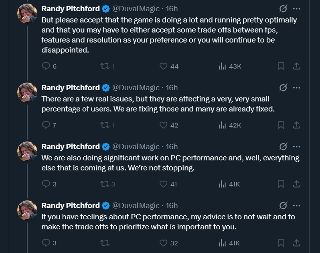The width and height of the screenshot is (320, 253).
Task: Bookmark the 'few real issues' tweet
Action: click(281, 125)
